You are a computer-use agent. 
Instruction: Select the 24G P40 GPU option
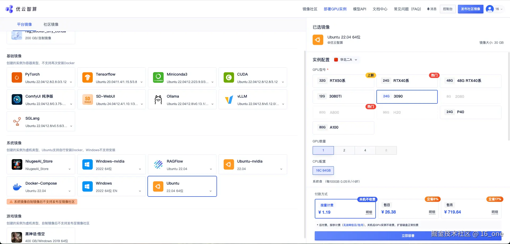pos(471,112)
